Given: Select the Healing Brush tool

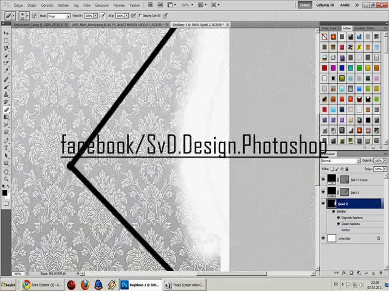Looking at the screenshot, I should click(x=6, y=79).
